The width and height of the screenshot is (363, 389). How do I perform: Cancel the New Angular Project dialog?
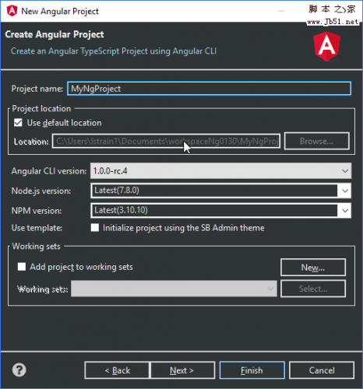pos(322,370)
